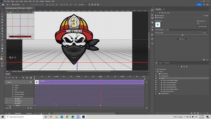Viewport: 211px width, 119px height.
Task: Open the Layer 1 track filmstrip menu
Action: tap(31, 82)
